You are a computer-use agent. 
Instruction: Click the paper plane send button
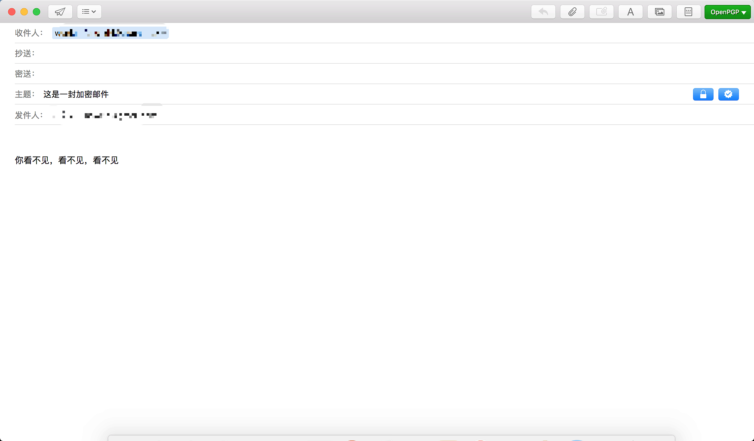point(60,12)
